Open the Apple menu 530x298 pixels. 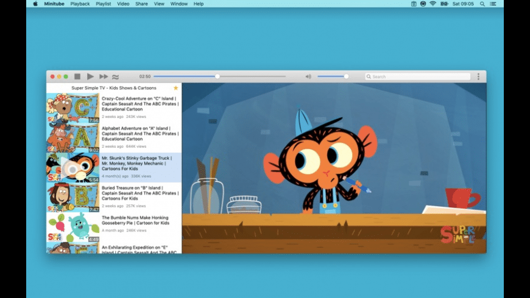point(35,4)
